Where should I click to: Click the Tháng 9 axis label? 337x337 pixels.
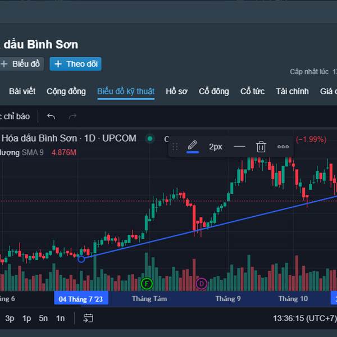[x=228, y=299]
